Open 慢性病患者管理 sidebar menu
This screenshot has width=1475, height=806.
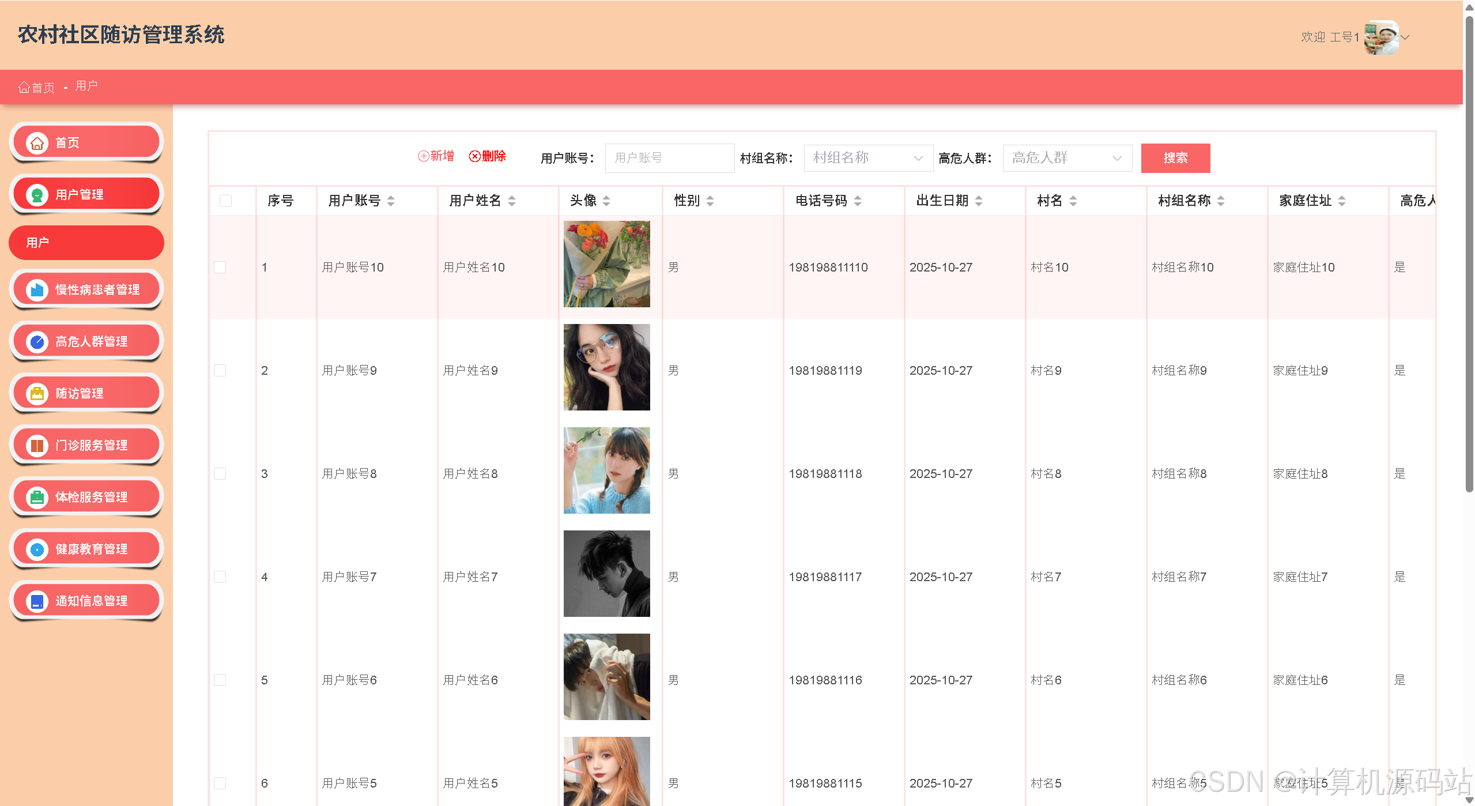[86, 289]
